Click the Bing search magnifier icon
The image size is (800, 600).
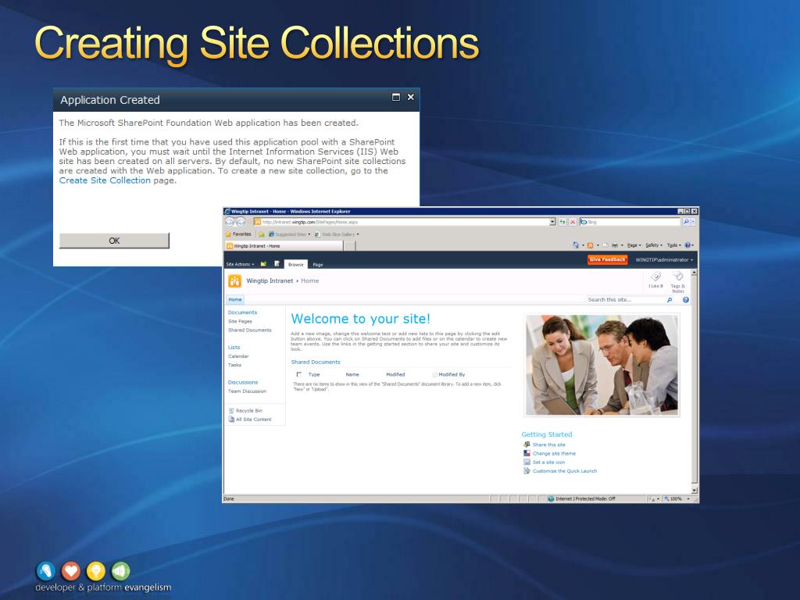click(686, 222)
